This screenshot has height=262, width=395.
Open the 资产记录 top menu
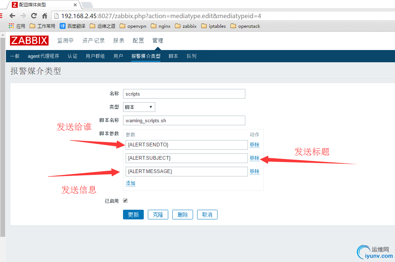[93, 40]
